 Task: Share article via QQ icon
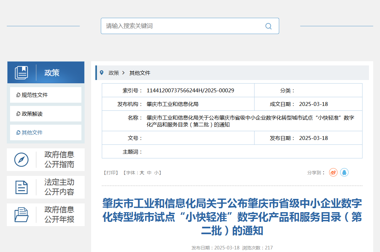point(344,172)
